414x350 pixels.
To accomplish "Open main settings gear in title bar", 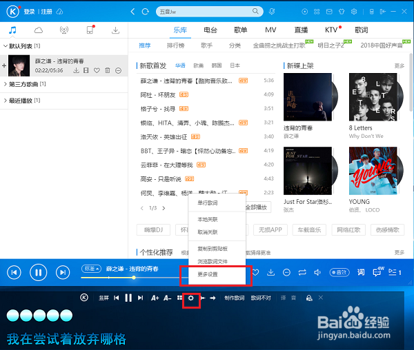I will (354, 12).
